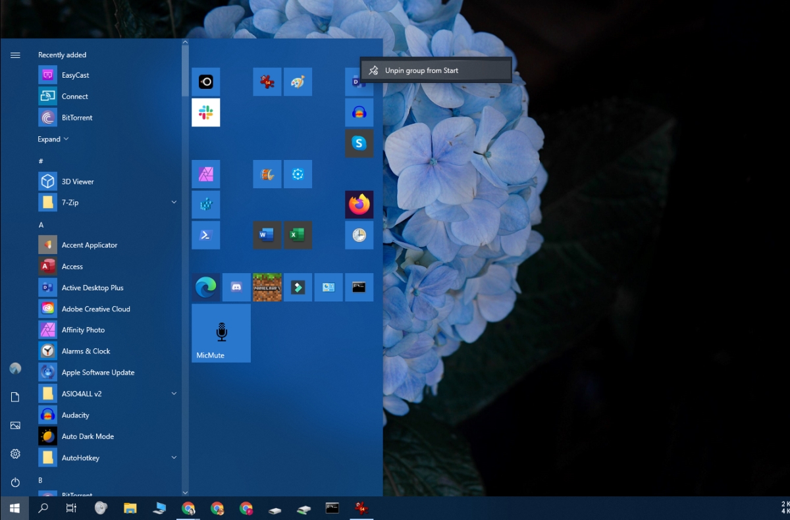Open the Command Prompt tile
The height and width of the screenshot is (520, 790).
pyautogui.click(x=359, y=287)
